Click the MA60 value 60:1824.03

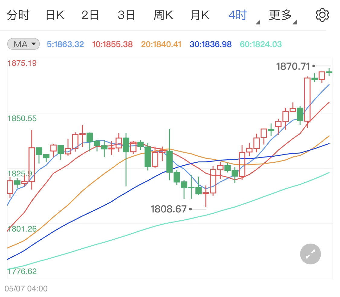tap(261, 44)
